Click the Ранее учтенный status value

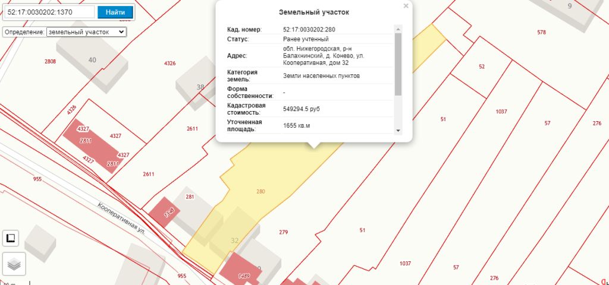pyautogui.click(x=306, y=39)
